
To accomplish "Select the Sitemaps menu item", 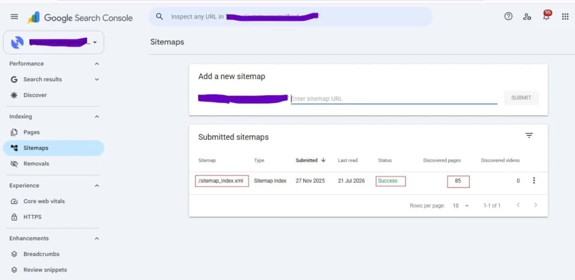I will (x=53, y=148).
